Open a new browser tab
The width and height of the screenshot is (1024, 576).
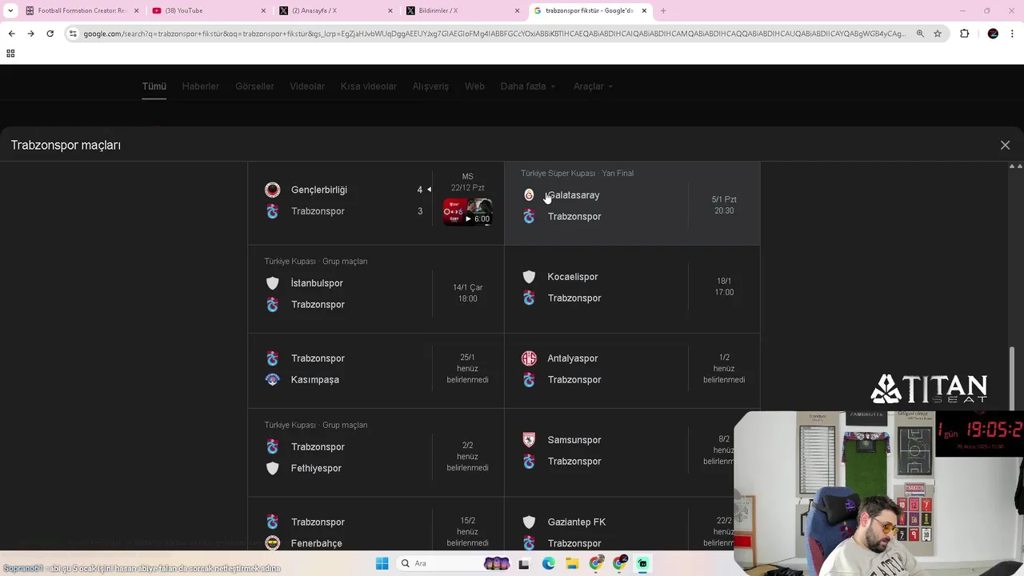point(663,10)
